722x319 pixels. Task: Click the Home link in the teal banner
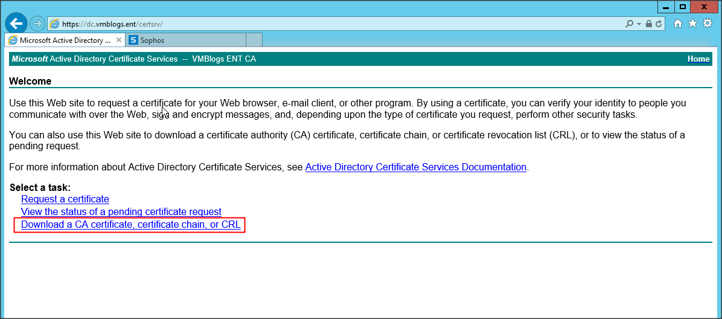698,59
